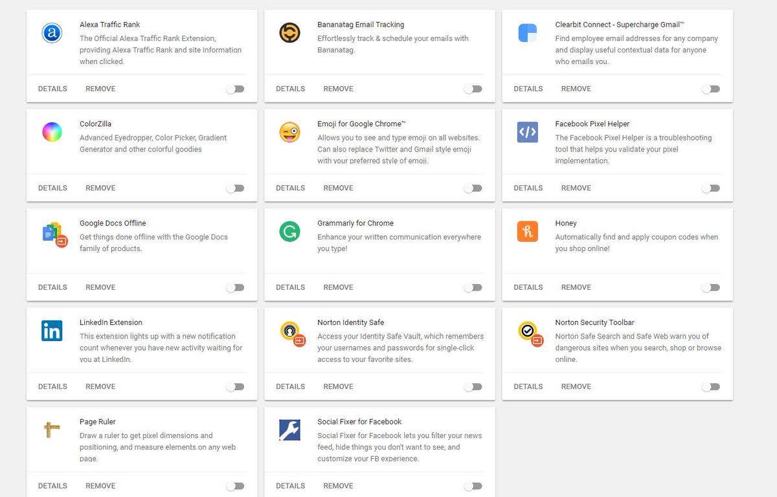Enable the Alexa Traffic Rank extension
Screen dimensions: 777x497
pos(235,89)
